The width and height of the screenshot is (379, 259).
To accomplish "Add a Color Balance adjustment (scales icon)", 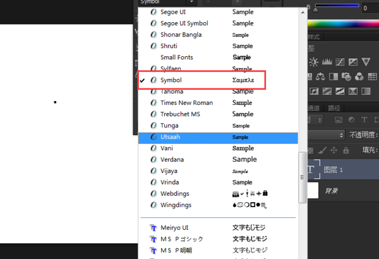I will 320,76.
